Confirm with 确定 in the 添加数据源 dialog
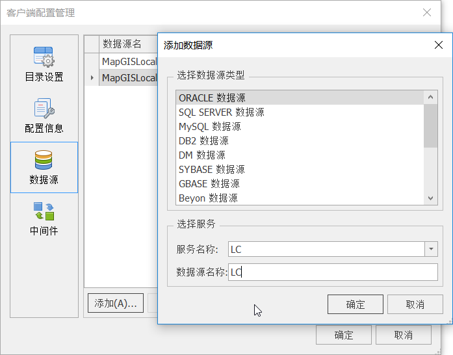453x355 pixels. (x=356, y=304)
